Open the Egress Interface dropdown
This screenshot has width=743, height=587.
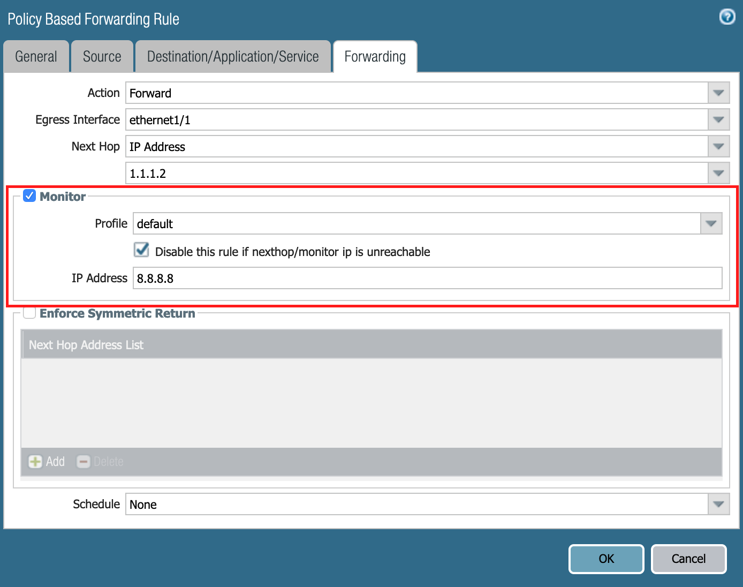[718, 119]
